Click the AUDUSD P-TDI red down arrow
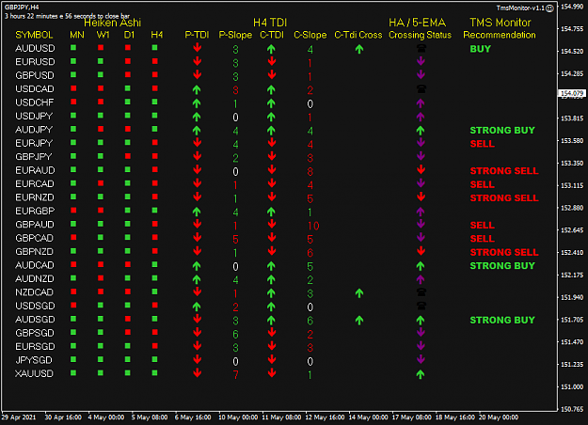 (x=197, y=48)
